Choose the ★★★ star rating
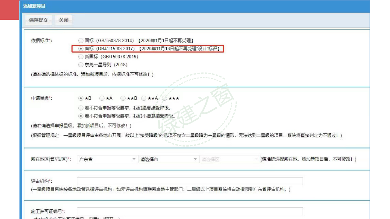This screenshot has width=390, height=219. 165,98
